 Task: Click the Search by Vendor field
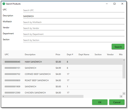(x=74, y=28)
